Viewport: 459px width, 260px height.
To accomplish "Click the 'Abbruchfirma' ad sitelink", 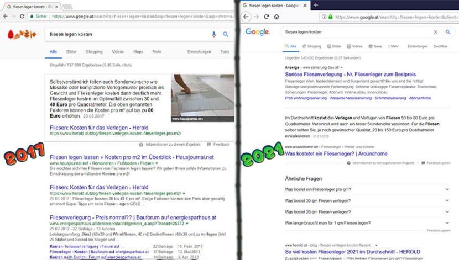I will [420, 98].
